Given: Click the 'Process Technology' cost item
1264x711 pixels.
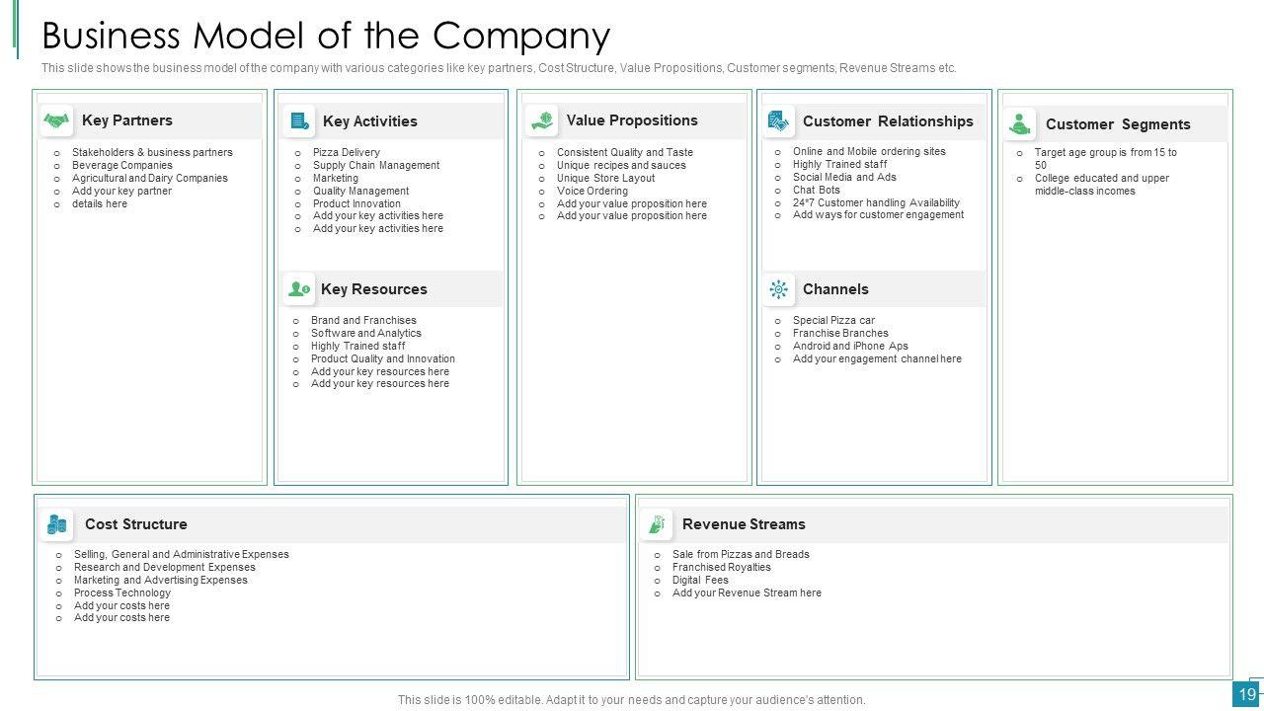Looking at the screenshot, I should click(121, 593).
